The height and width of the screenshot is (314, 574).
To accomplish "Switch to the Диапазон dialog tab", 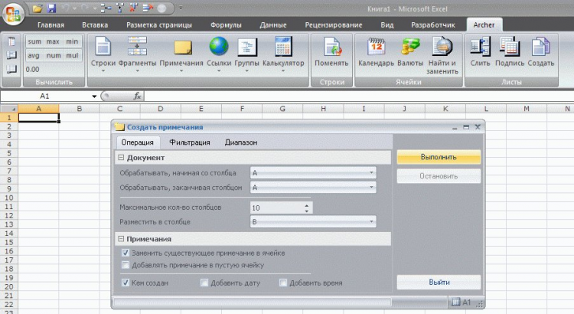I will [x=241, y=142].
